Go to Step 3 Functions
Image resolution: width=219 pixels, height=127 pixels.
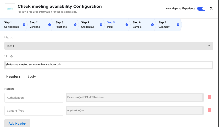coord(64,25)
